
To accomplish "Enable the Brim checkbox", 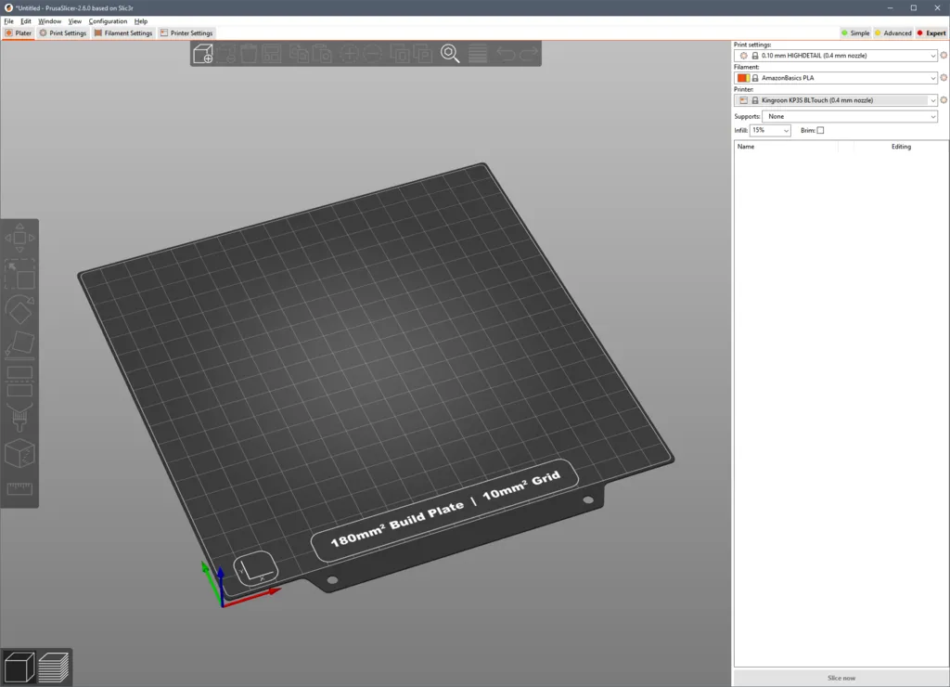I will pos(820,130).
